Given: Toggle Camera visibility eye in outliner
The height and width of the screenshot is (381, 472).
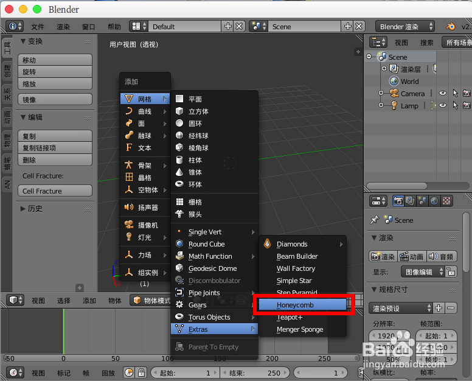Looking at the screenshot, I should 443,93.
